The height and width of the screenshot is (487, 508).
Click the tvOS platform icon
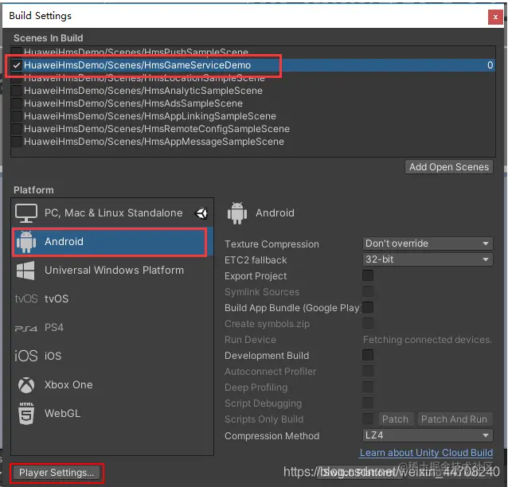pyautogui.click(x=26, y=298)
